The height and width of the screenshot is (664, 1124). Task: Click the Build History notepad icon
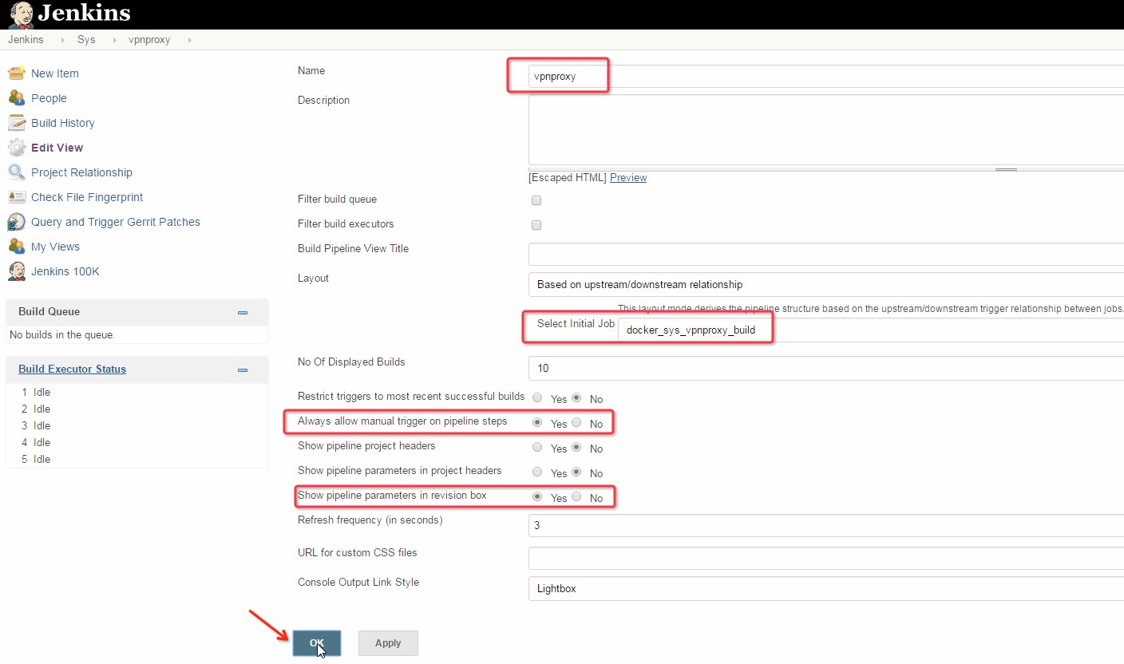click(x=17, y=123)
